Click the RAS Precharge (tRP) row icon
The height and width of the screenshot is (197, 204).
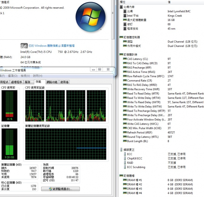pos(125,67)
